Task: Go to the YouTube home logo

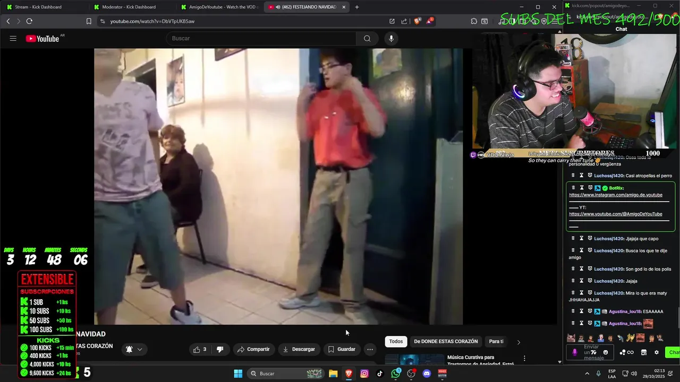Action: [x=42, y=39]
